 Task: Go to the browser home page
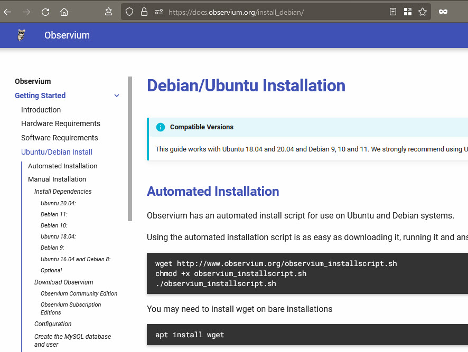[x=64, y=12]
